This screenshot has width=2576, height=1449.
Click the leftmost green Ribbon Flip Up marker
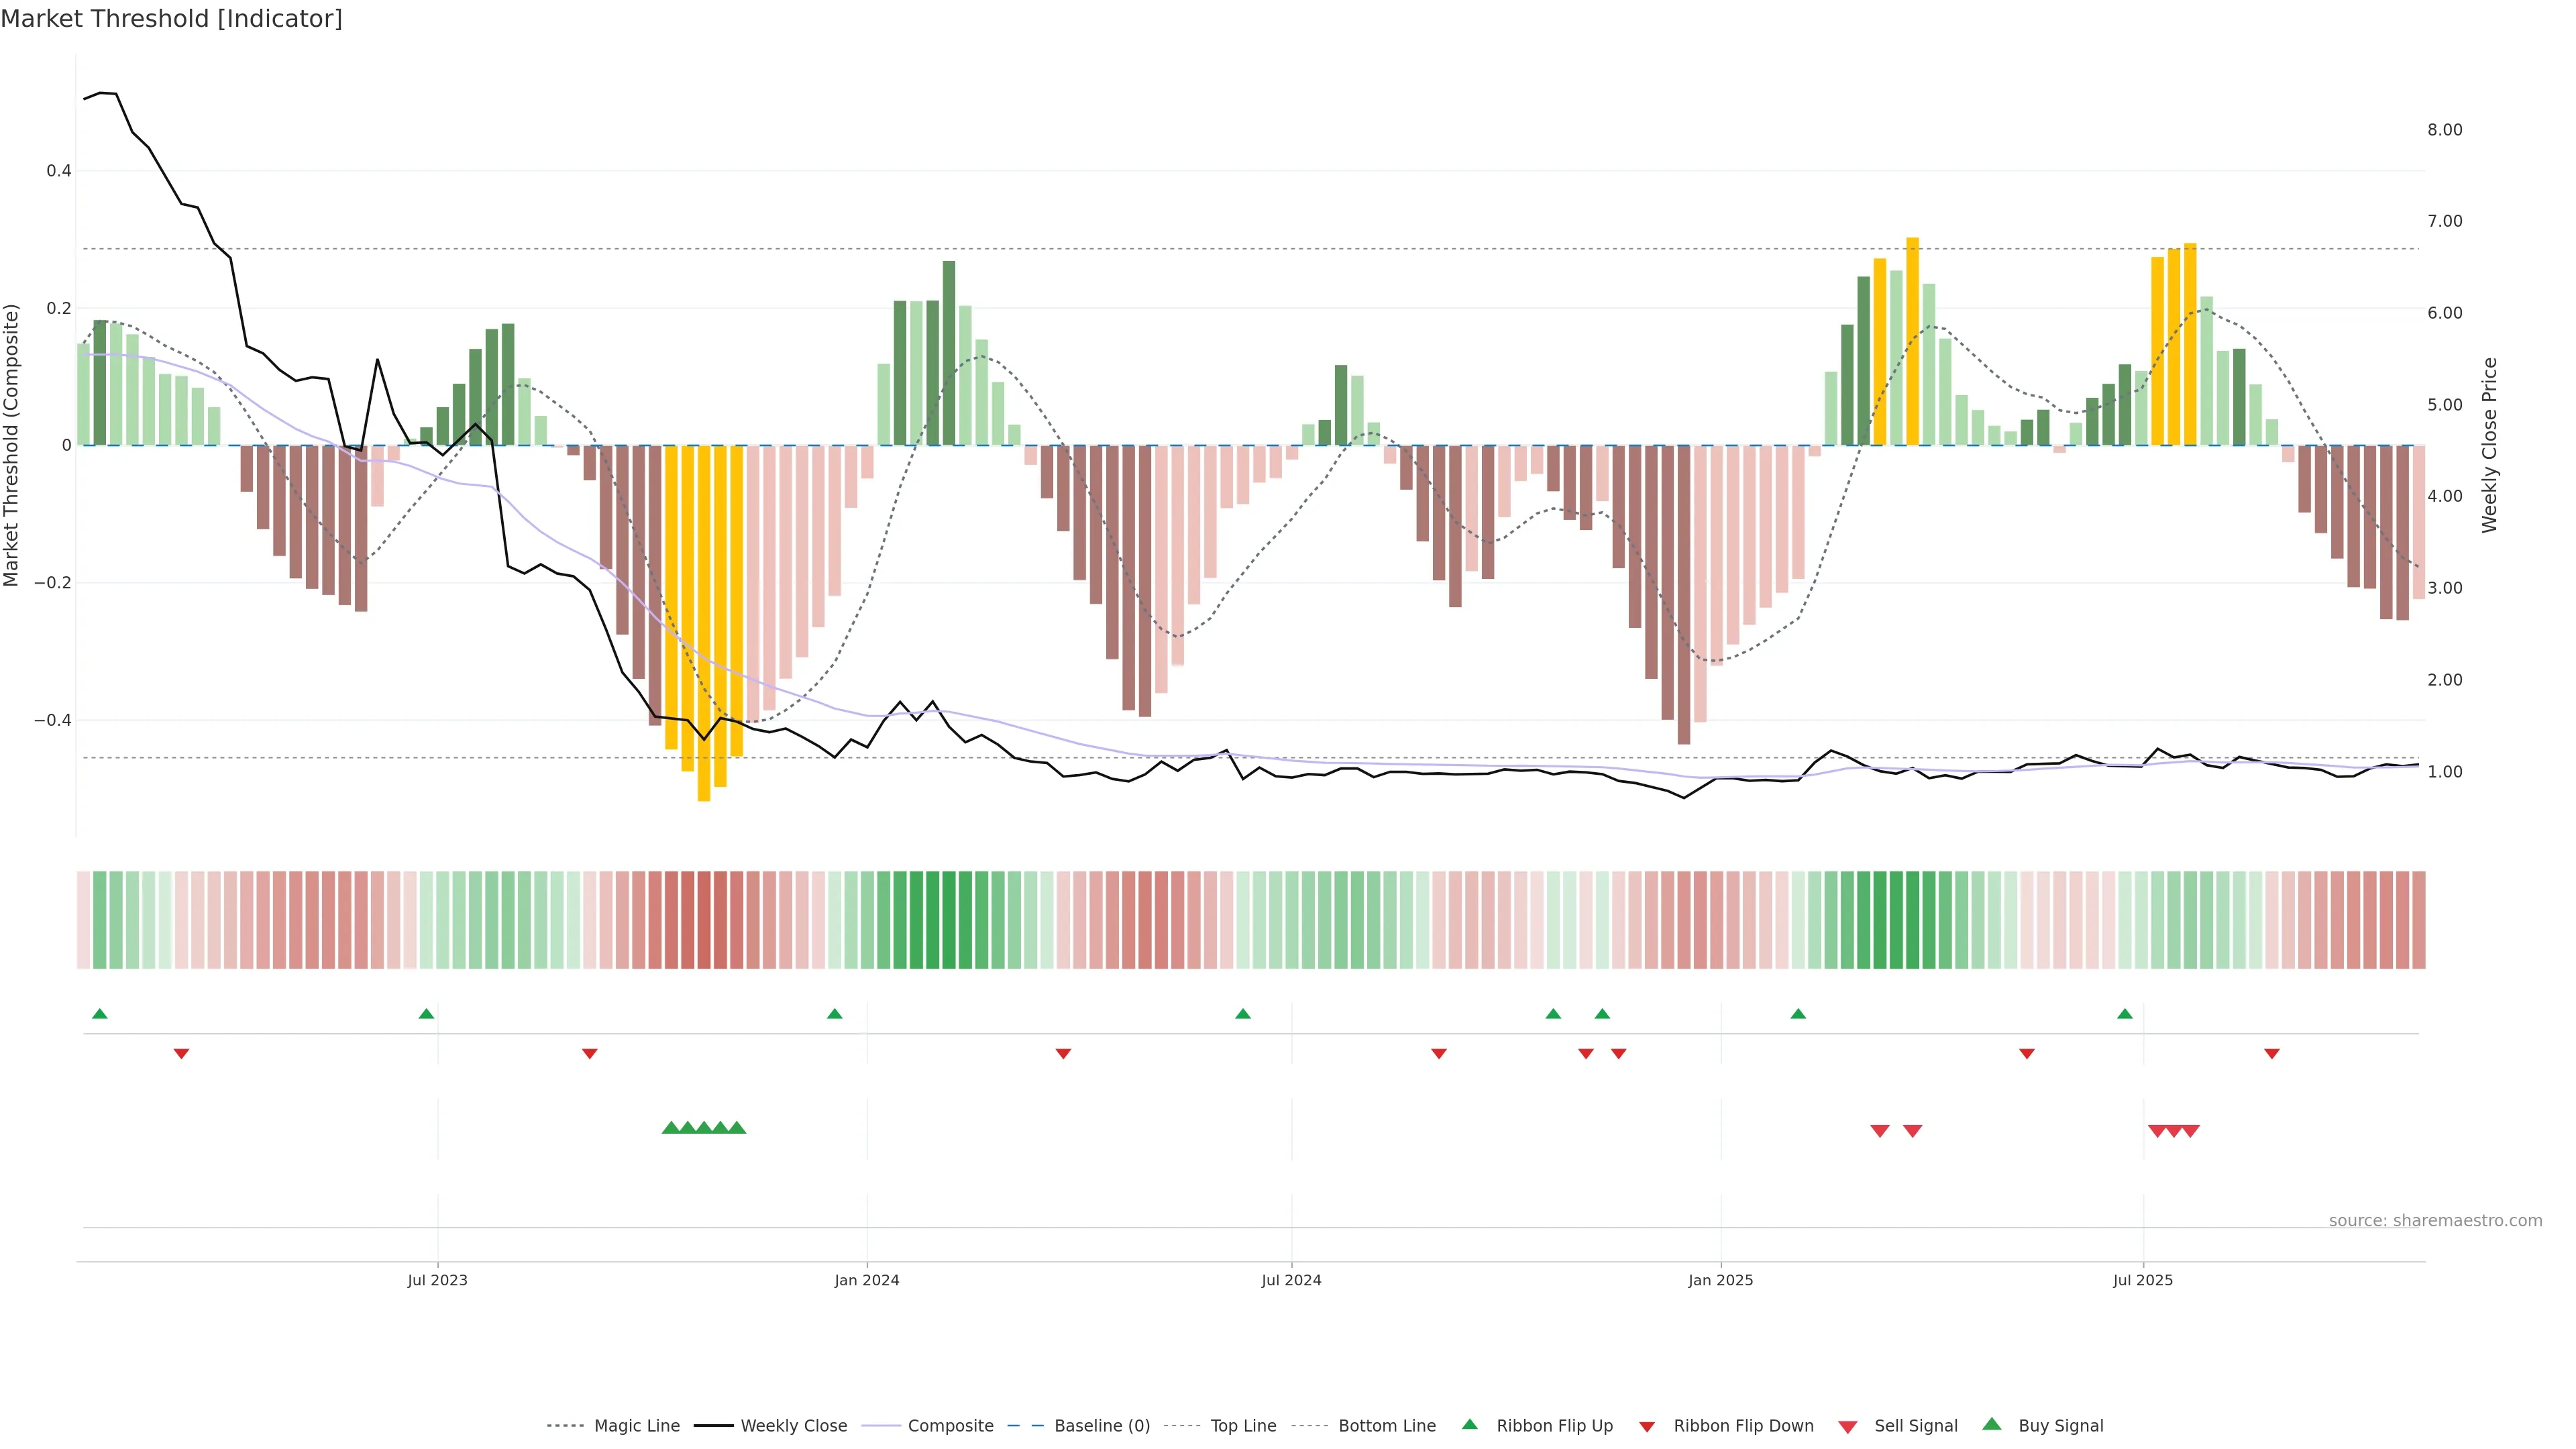click(x=99, y=1014)
